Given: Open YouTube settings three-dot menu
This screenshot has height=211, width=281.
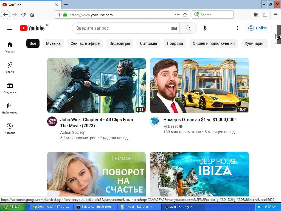Looking at the screenshot, I should coord(237,28).
